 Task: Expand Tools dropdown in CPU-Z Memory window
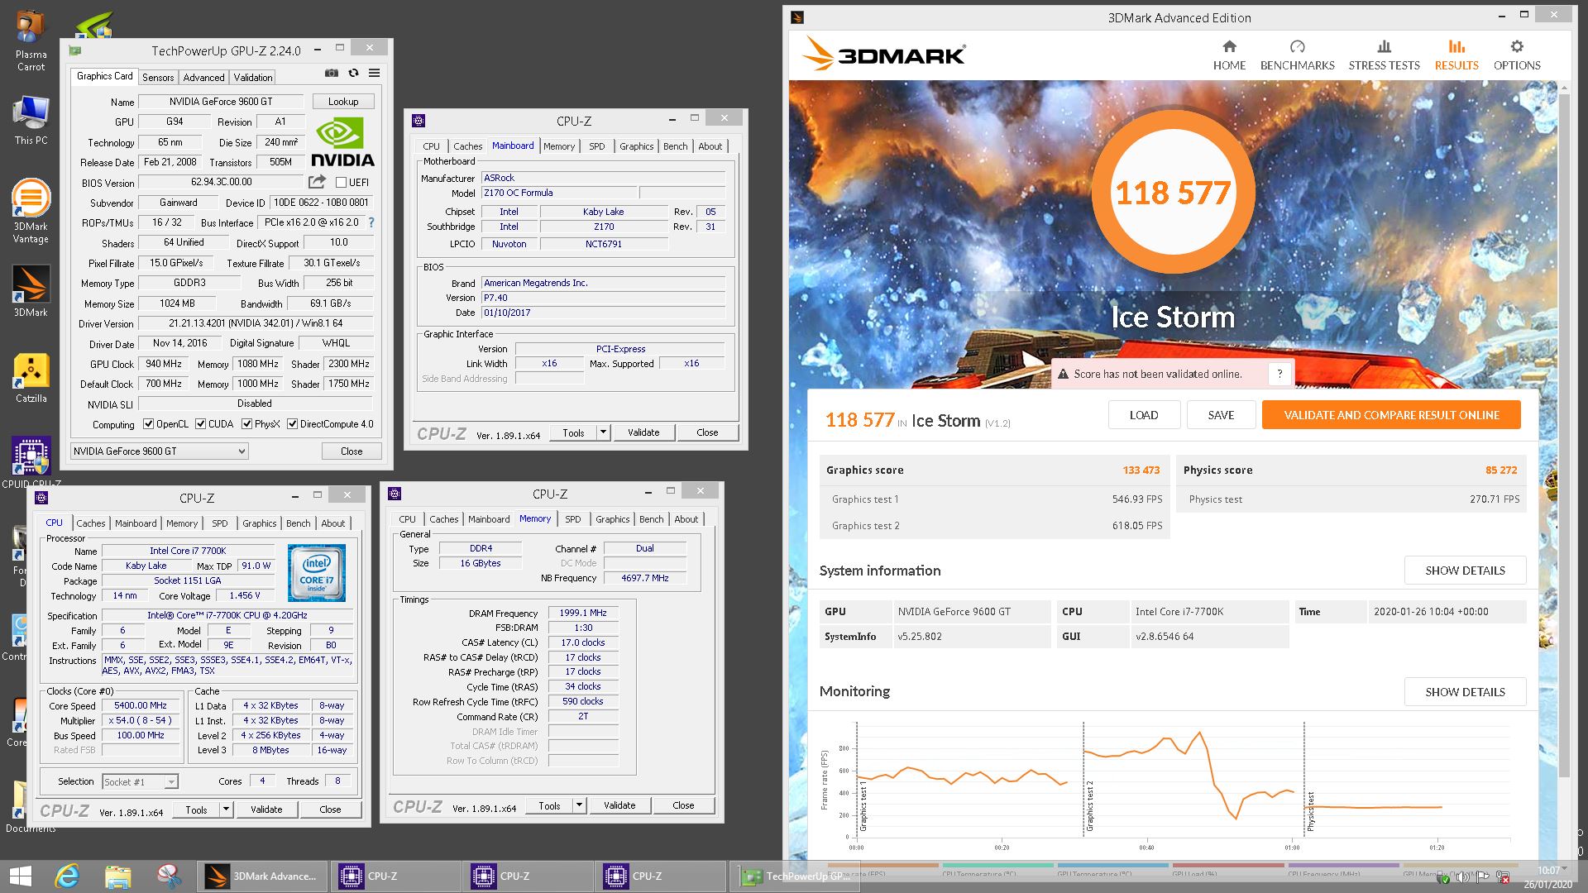(579, 805)
